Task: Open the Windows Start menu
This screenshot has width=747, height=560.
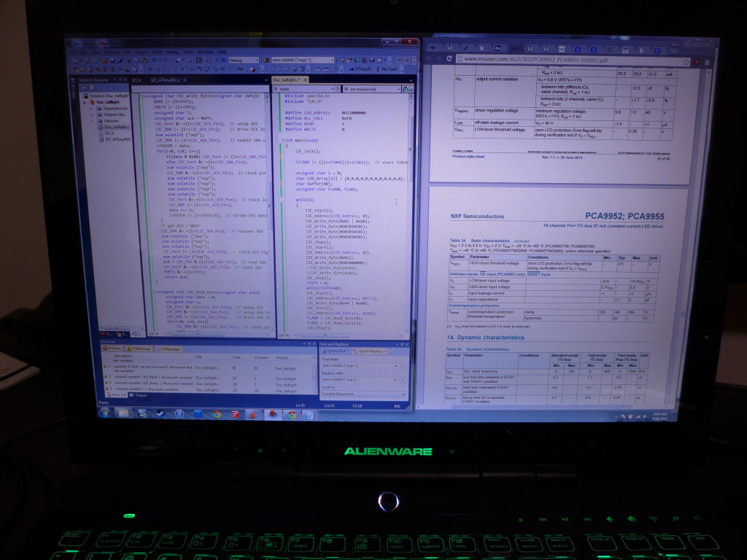Action: click(x=104, y=413)
